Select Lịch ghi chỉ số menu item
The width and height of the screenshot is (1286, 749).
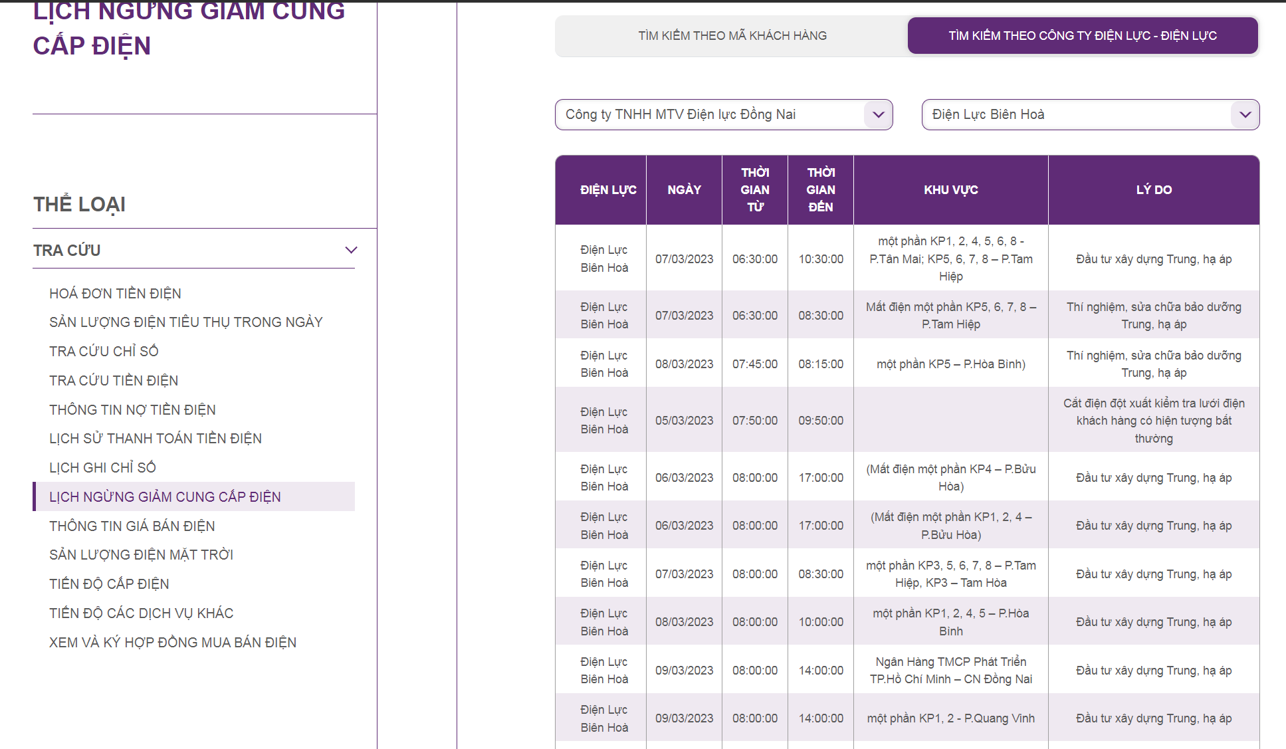click(x=102, y=468)
